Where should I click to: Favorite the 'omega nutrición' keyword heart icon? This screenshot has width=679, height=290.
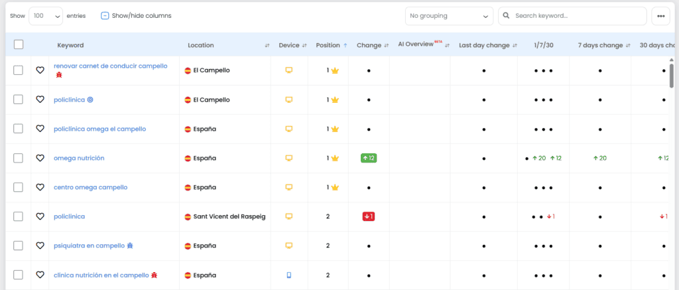[40, 158]
